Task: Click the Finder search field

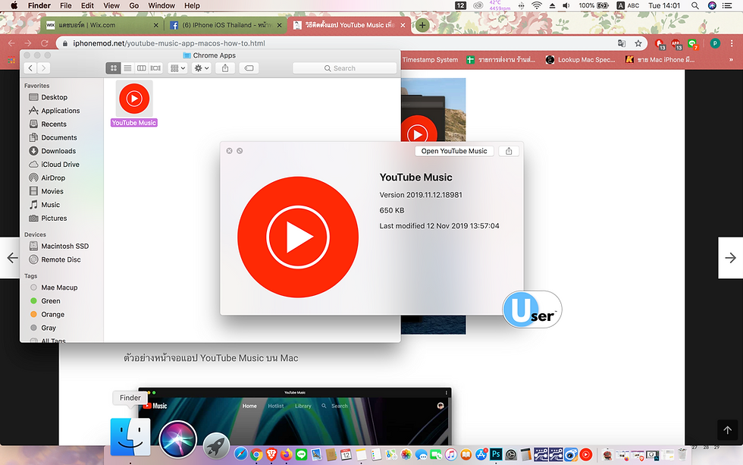Action: 344,68
